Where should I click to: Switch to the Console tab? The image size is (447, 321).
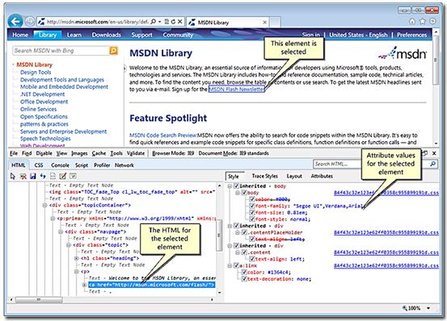tap(60, 165)
